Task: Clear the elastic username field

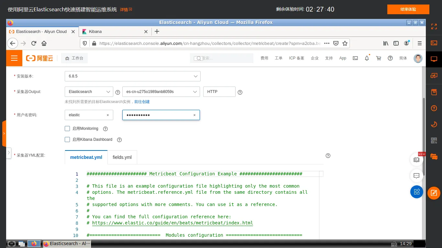Action: tap(108, 115)
